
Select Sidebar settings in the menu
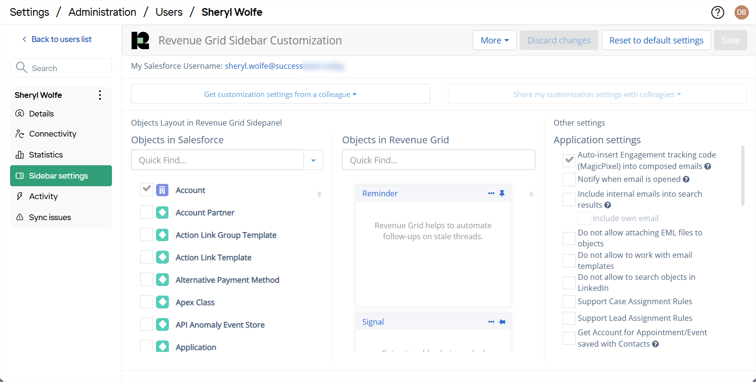coord(61,176)
